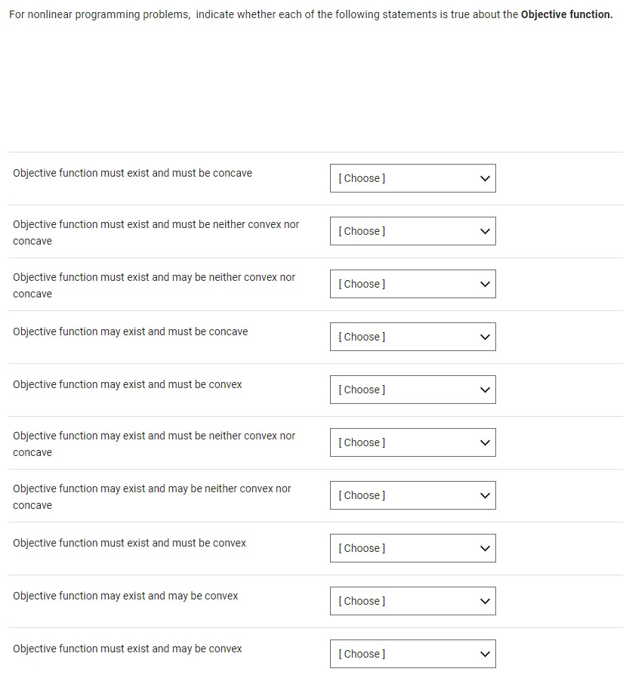Expand dropdown for 'may exist and may be convex'
The width and height of the screenshot is (623, 678).
point(412,601)
